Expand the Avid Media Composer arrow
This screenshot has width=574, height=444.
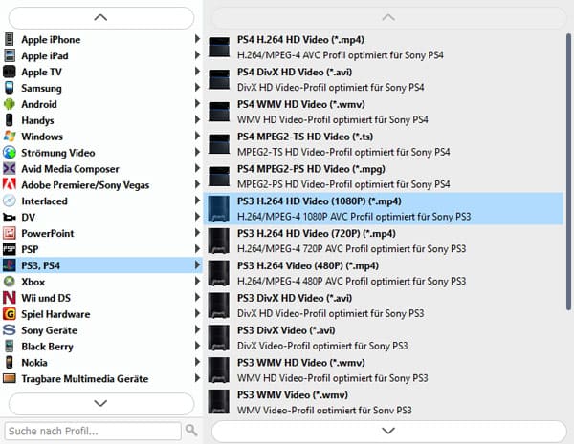pos(197,169)
